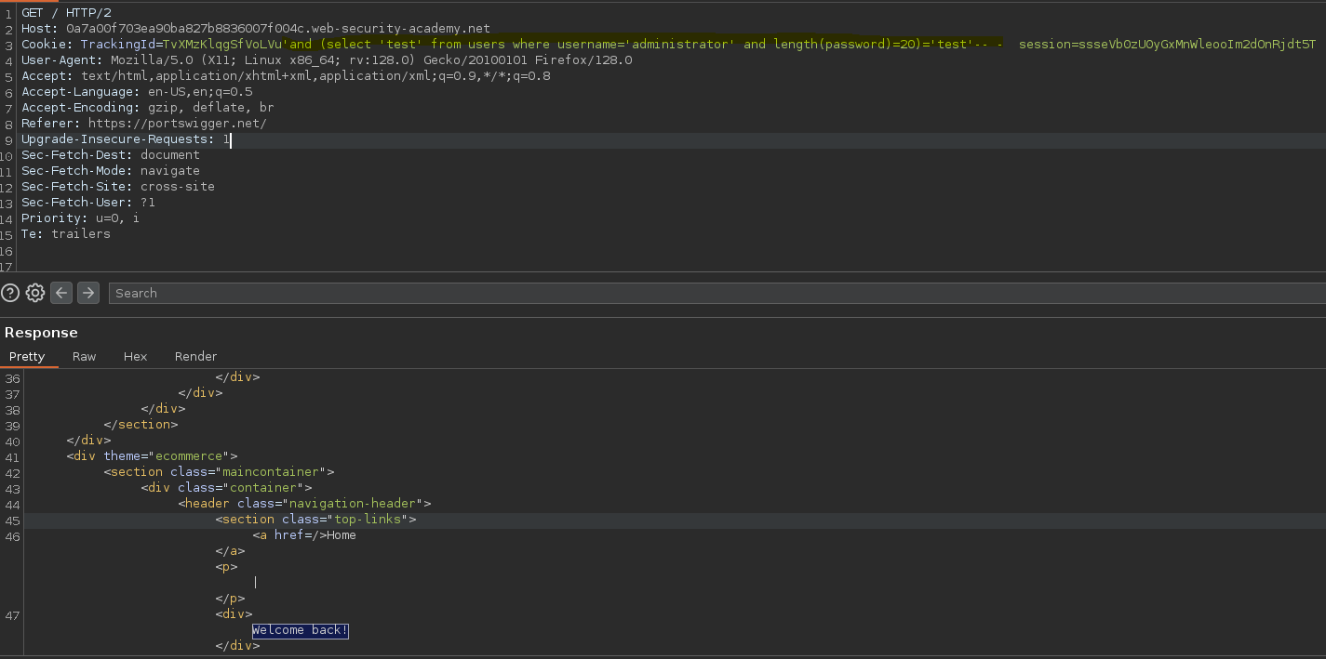Click the request Search input field
Viewport: 1326px width, 659px height.
tap(717, 293)
